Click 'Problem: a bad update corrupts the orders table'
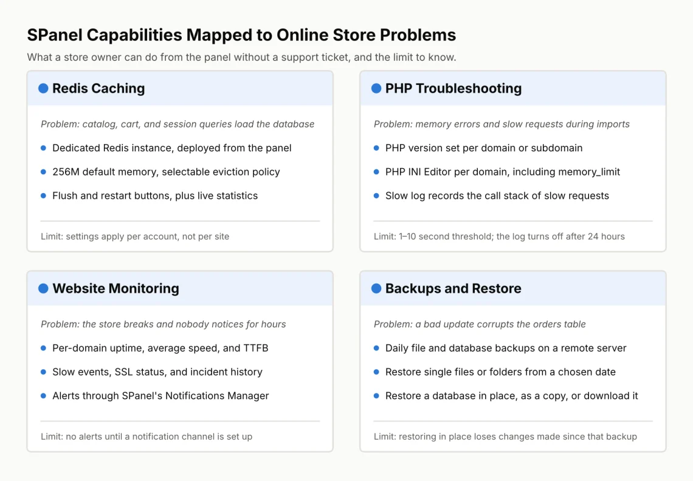Screen dimensions: 693x481 pos(480,324)
